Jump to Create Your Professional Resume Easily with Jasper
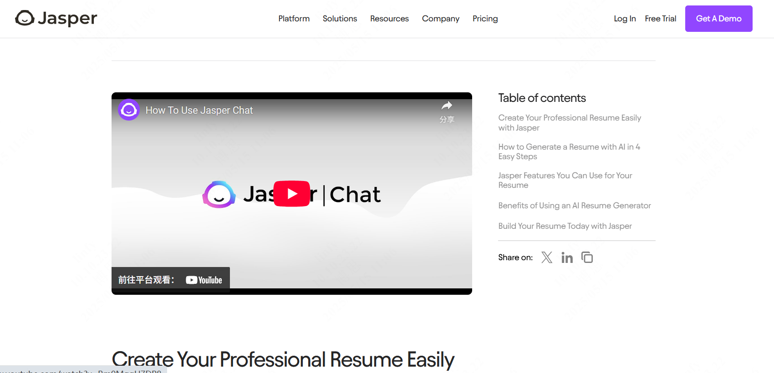 point(569,123)
